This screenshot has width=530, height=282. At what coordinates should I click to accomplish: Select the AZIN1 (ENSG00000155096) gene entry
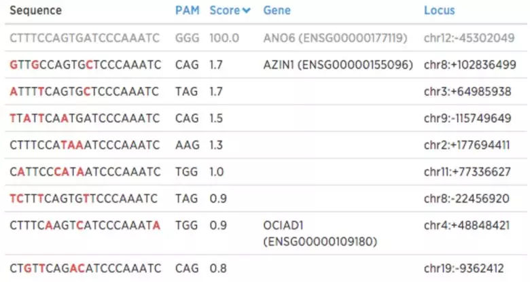pos(338,65)
